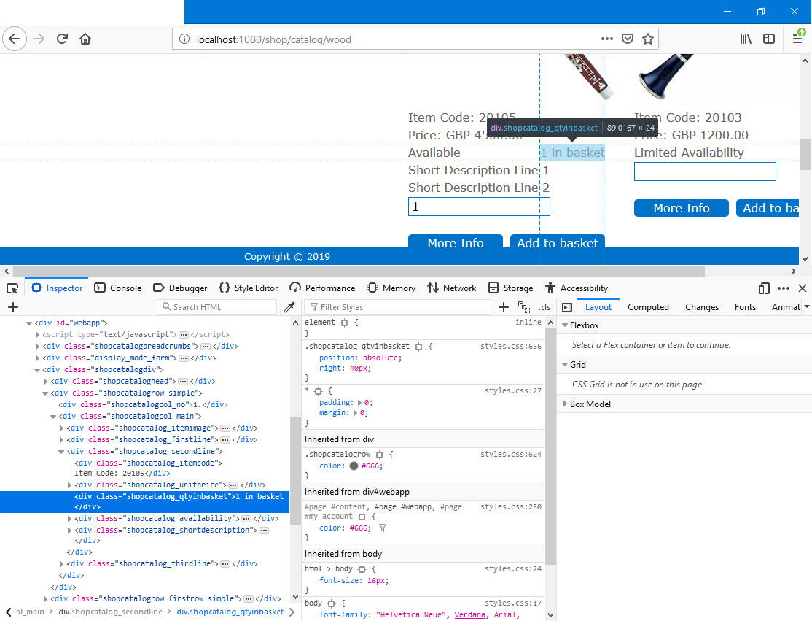Image resolution: width=812 pixels, height=621 pixels.
Task: Go back to the previous page
Action: pyautogui.click(x=15, y=39)
